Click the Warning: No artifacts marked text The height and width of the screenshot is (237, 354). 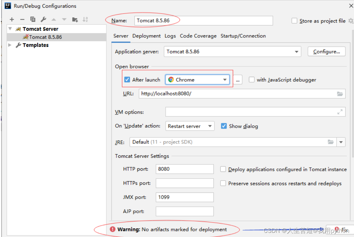pyautogui.click(x=172, y=229)
